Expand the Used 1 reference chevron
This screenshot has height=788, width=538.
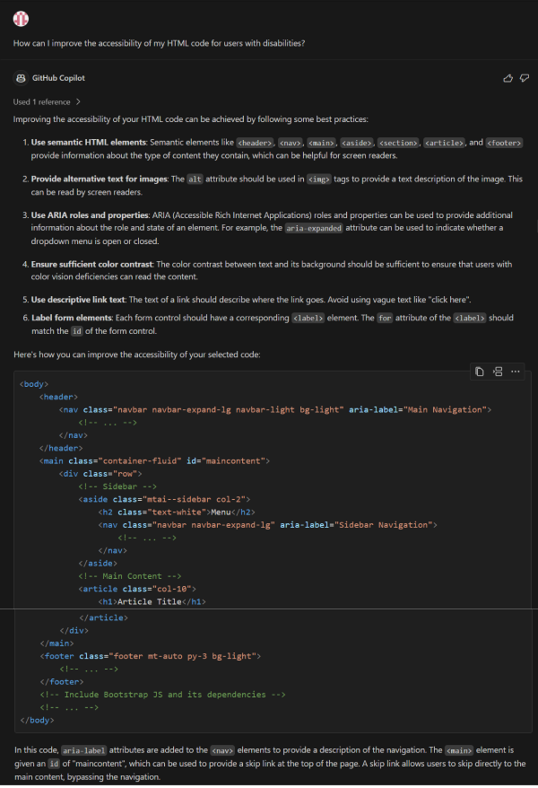(x=78, y=102)
